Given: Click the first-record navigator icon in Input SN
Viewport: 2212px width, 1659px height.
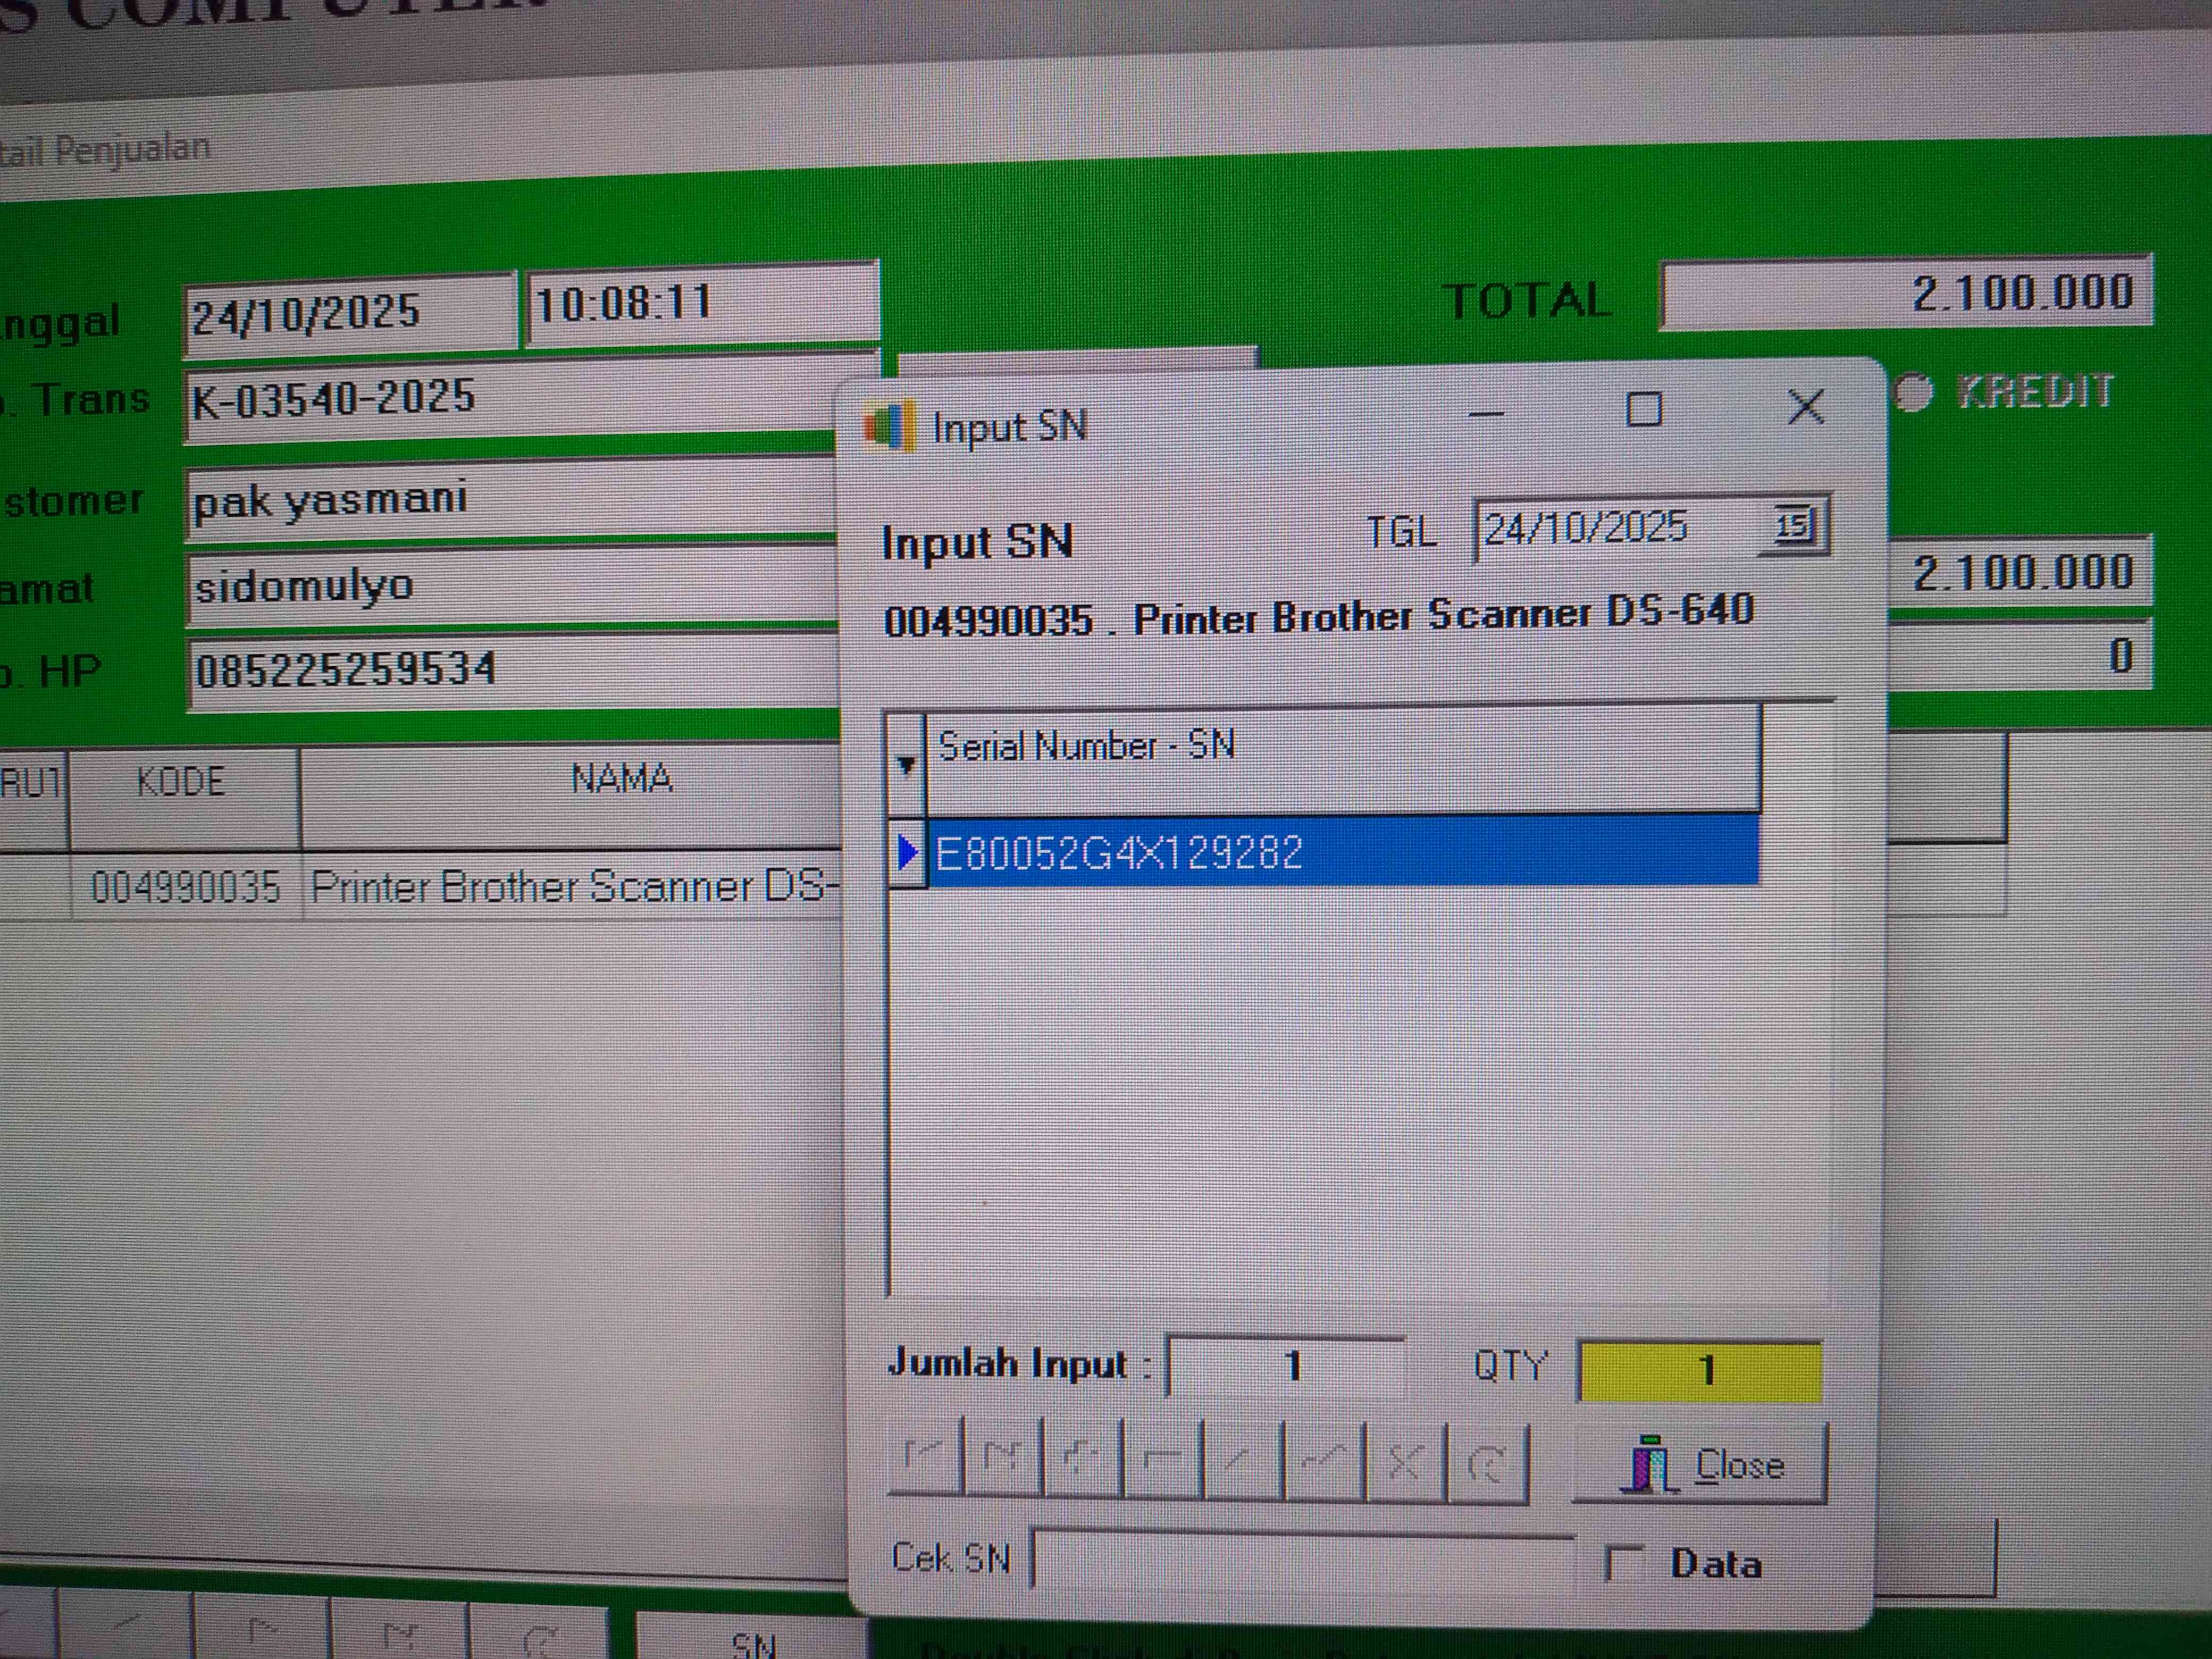Looking at the screenshot, I should (925, 1457).
